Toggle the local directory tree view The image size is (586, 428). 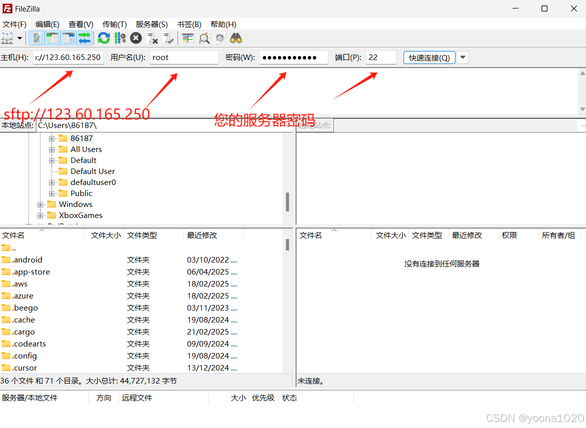(52, 38)
